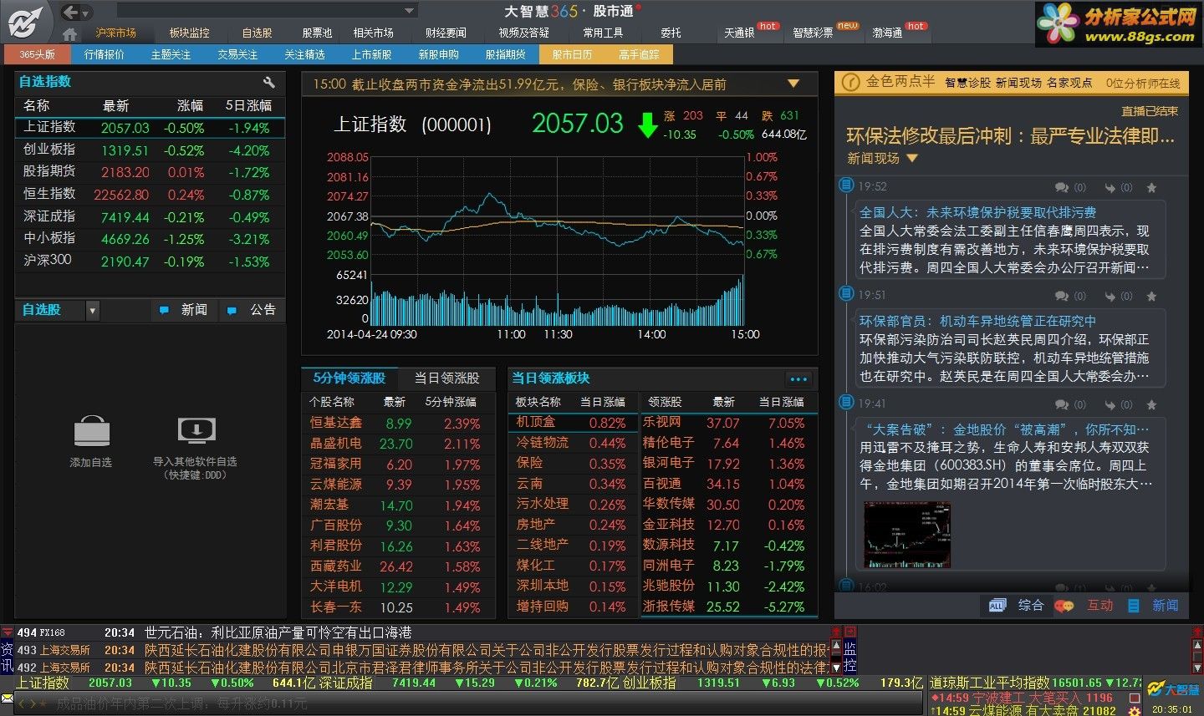
Task: Click the 机顶盒 sector row
Action: pos(574,423)
